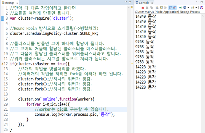Click the editor scrollbar up arrow
The height and width of the screenshot is (133, 205).
pyautogui.click(x=129, y=7)
